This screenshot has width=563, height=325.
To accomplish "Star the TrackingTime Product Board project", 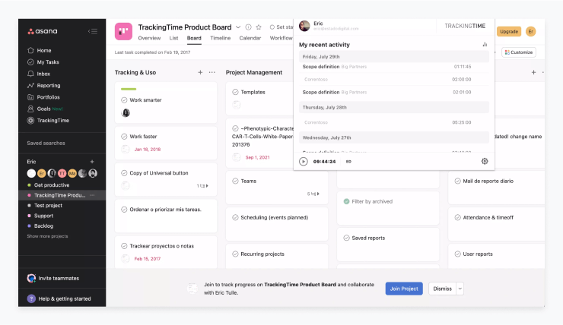I will 259,27.
